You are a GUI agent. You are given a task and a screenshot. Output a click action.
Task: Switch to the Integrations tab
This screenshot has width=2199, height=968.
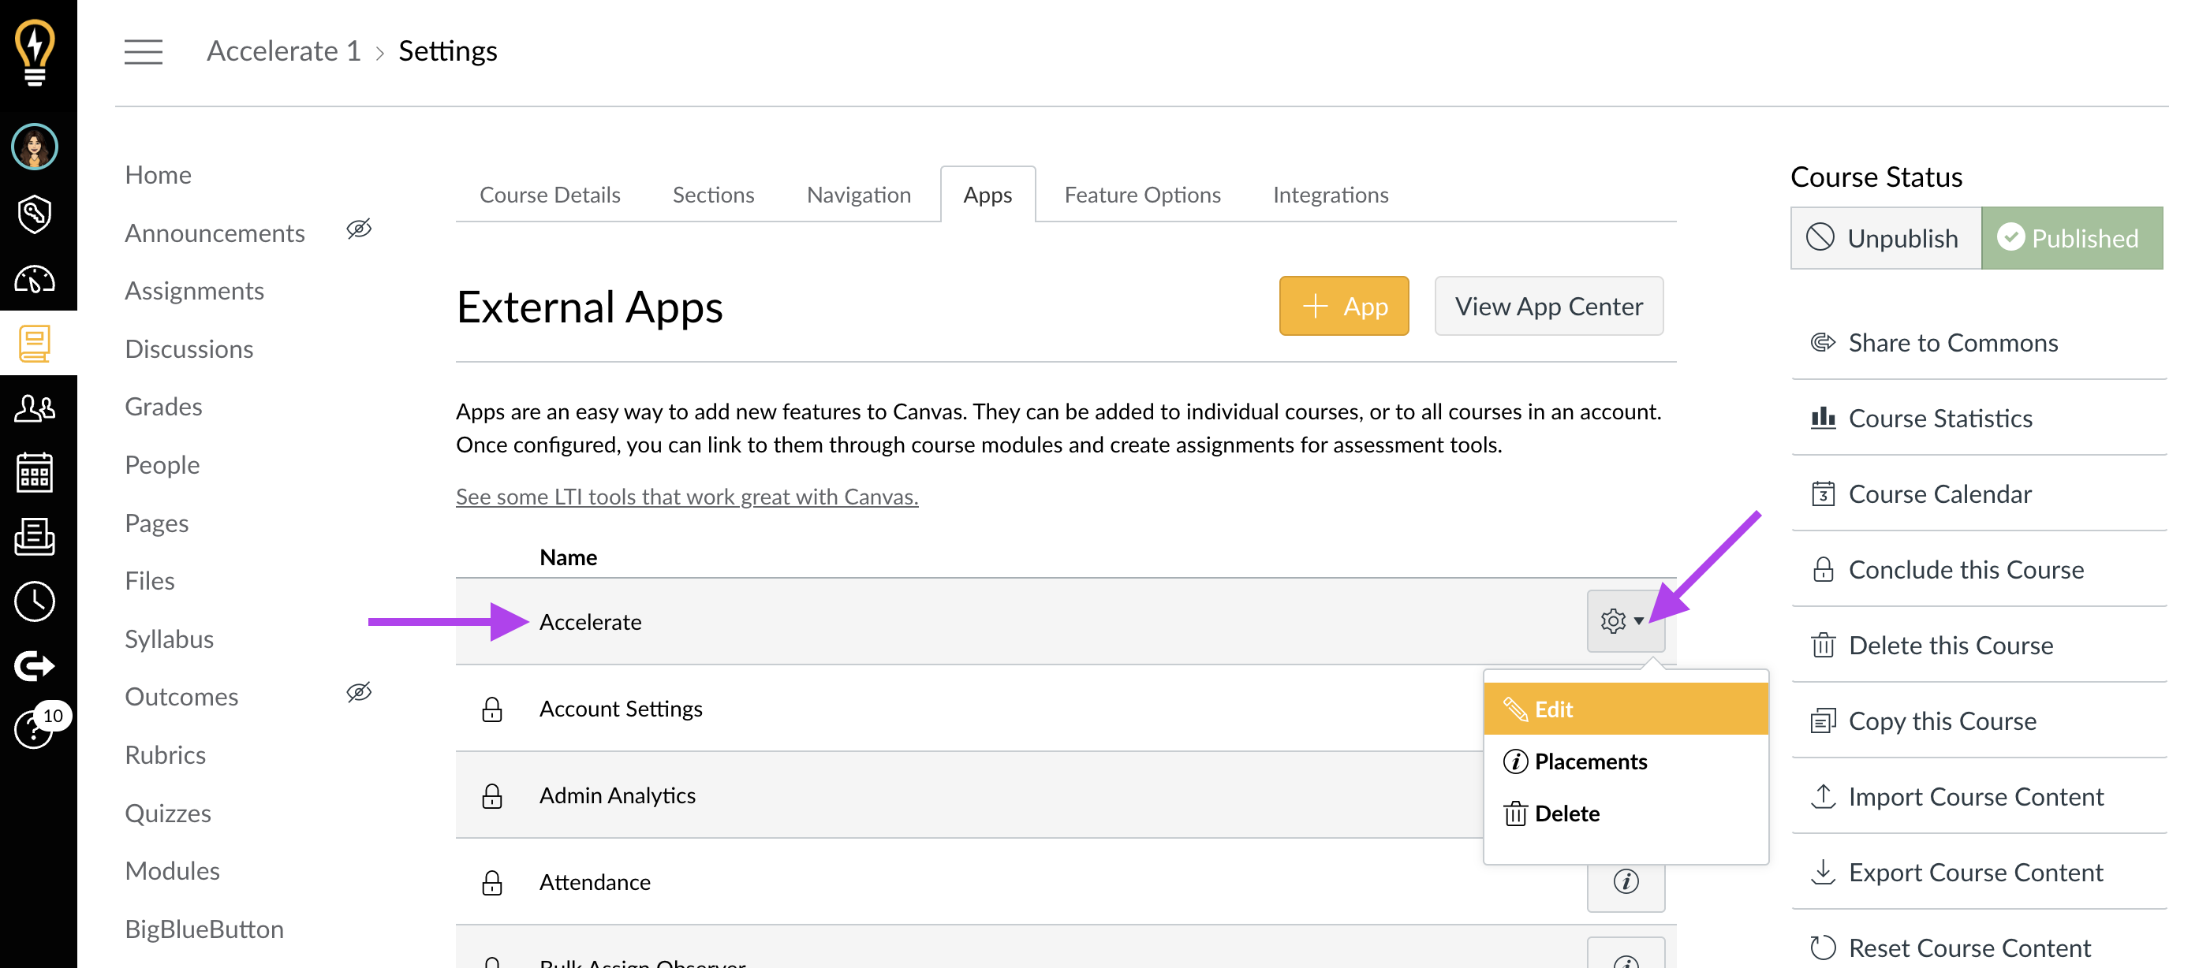pyautogui.click(x=1330, y=195)
